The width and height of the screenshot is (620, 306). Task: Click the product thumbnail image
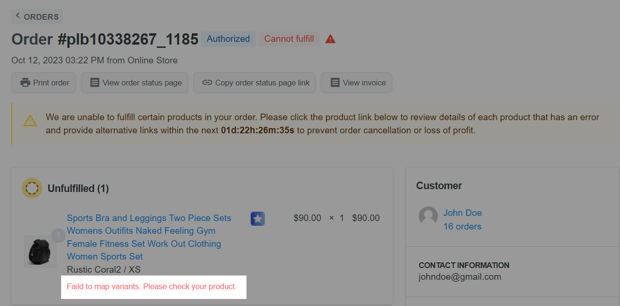40,252
